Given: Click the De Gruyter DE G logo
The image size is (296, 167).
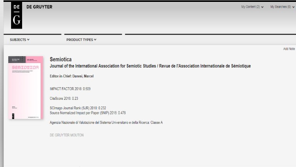Looking at the screenshot, I should [x=17, y=15].
